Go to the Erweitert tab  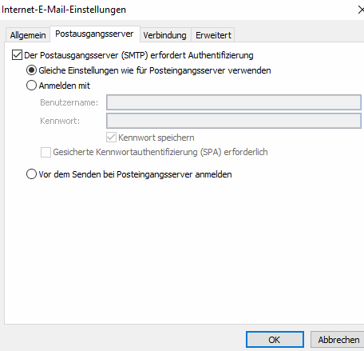213,35
